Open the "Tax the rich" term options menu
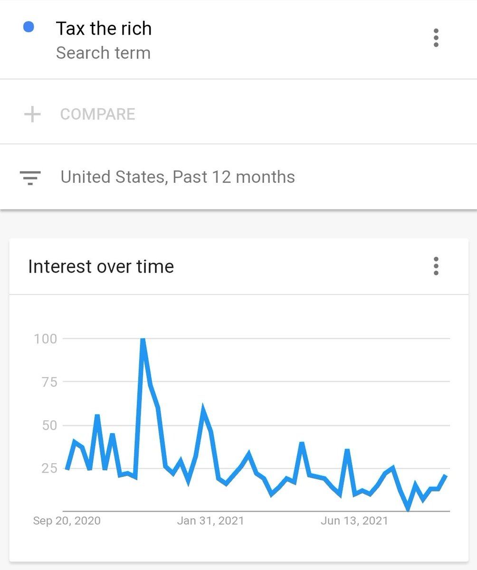477x570 pixels. tap(436, 38)
